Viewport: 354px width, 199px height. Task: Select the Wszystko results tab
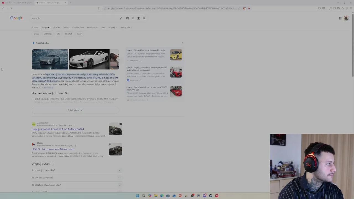point(46,27)
